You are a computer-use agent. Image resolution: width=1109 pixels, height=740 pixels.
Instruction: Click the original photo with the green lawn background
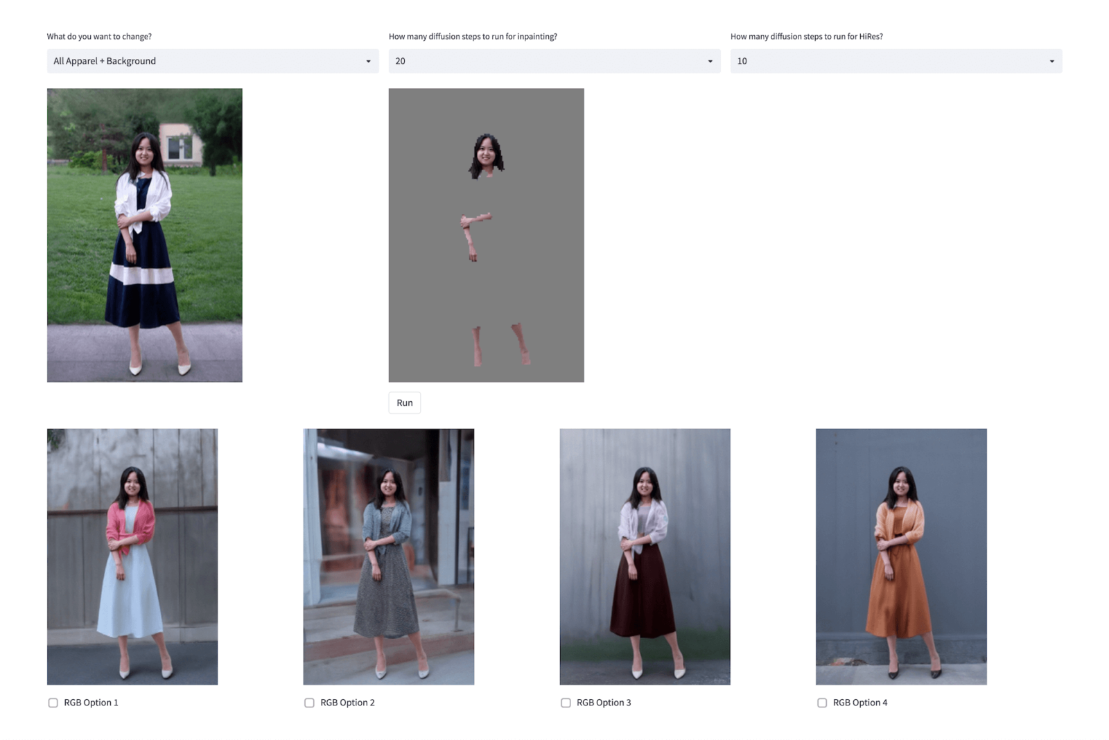coord(144,235)
